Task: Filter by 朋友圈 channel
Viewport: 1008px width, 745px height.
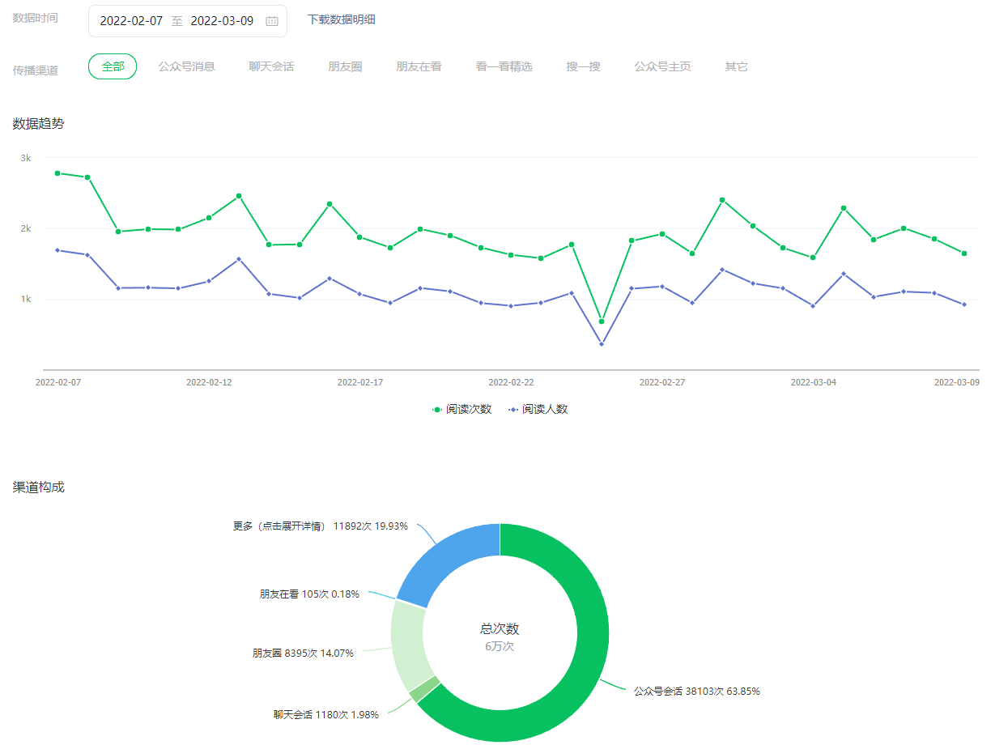Action: click(345, 66)
